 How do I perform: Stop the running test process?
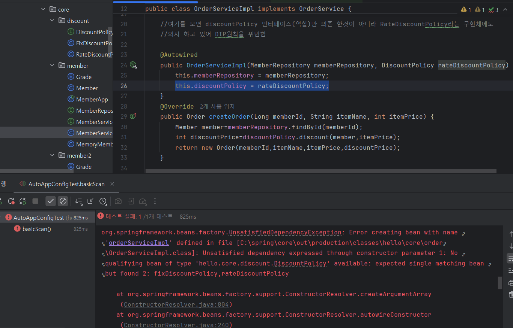point(35,201)
